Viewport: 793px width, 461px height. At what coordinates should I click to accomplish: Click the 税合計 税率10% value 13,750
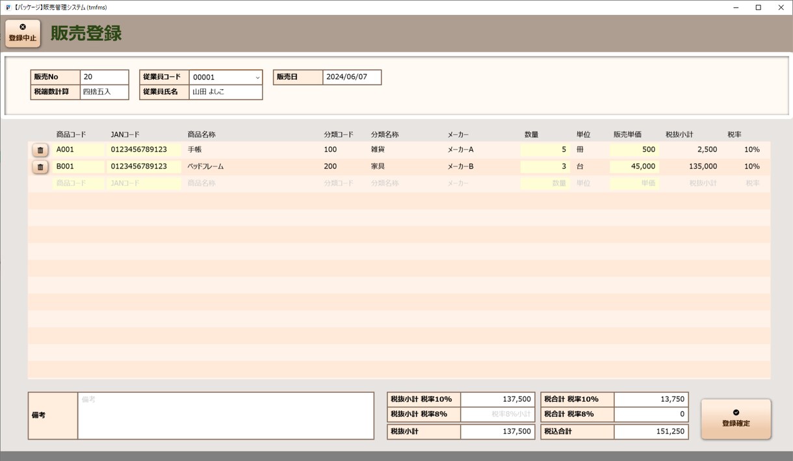(x=651, y=399)
